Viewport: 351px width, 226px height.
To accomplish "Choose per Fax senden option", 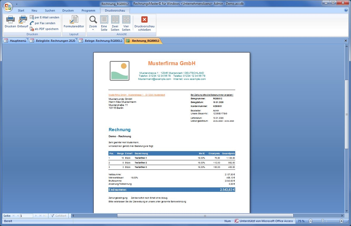I will click(x=43, y=23).
